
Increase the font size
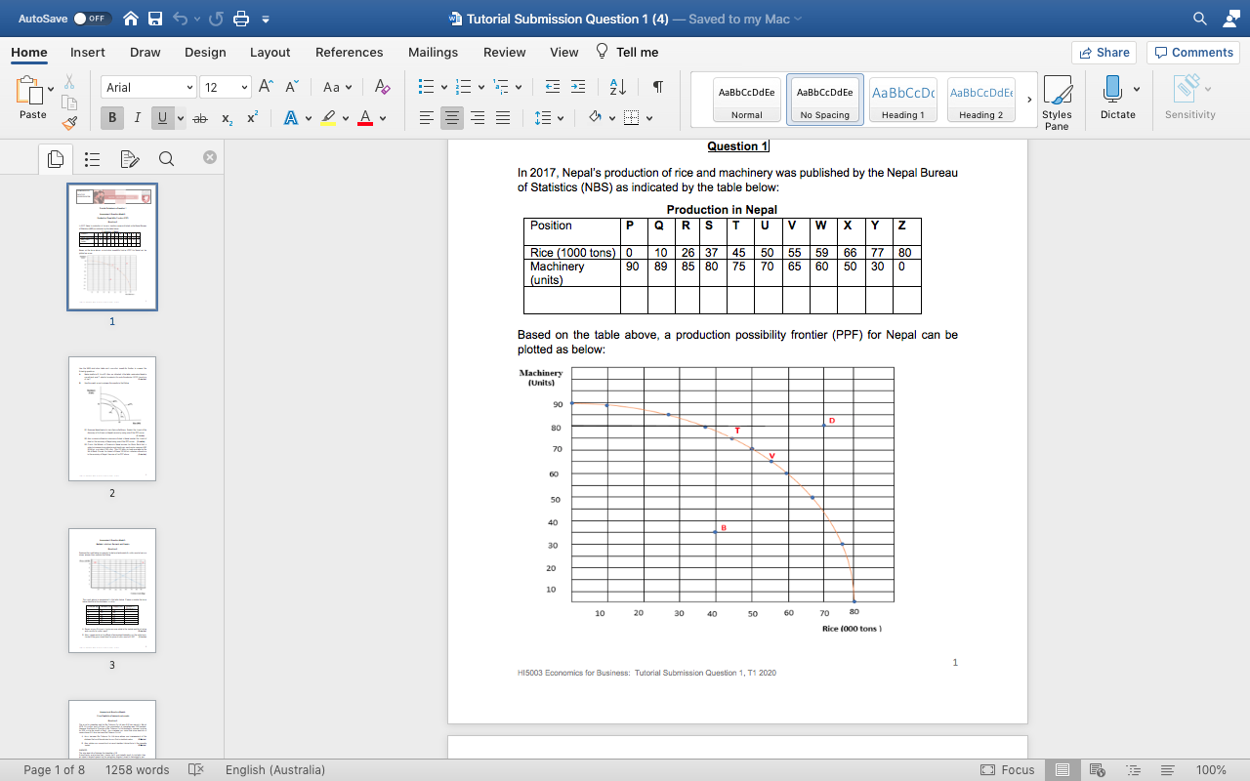pyautogui.click(x=267, y=88)
